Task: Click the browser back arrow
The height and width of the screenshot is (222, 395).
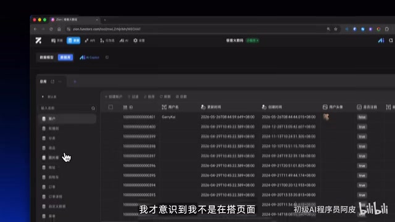Action: [x=35, y=29]
